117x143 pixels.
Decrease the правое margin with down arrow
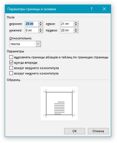[76, 31]
